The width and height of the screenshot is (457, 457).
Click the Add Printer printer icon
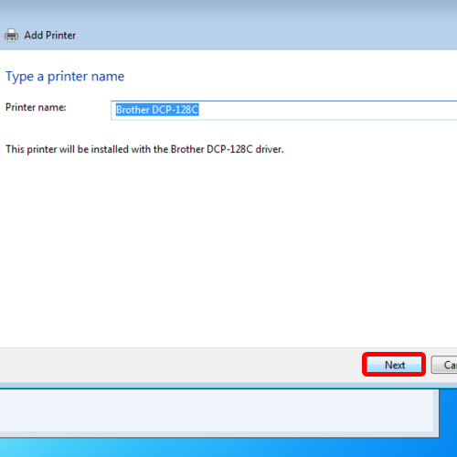[x=11, y=36]
